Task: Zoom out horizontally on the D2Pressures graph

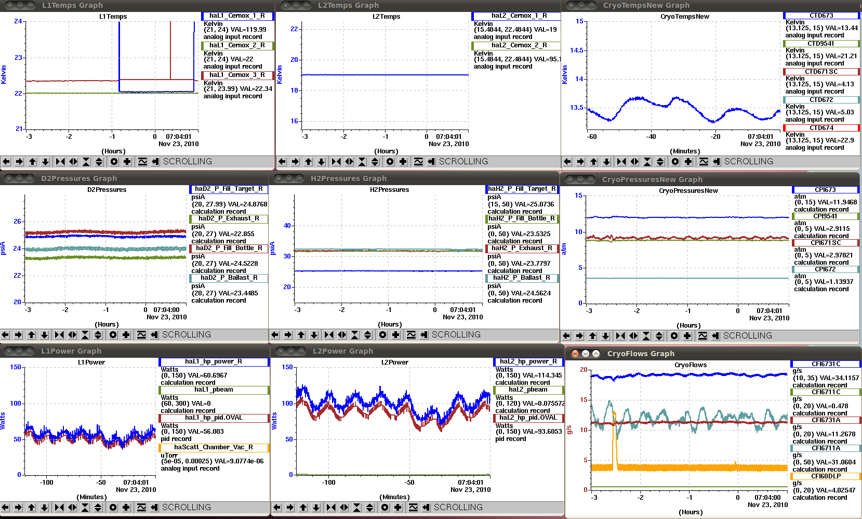Action: [72, 335]
